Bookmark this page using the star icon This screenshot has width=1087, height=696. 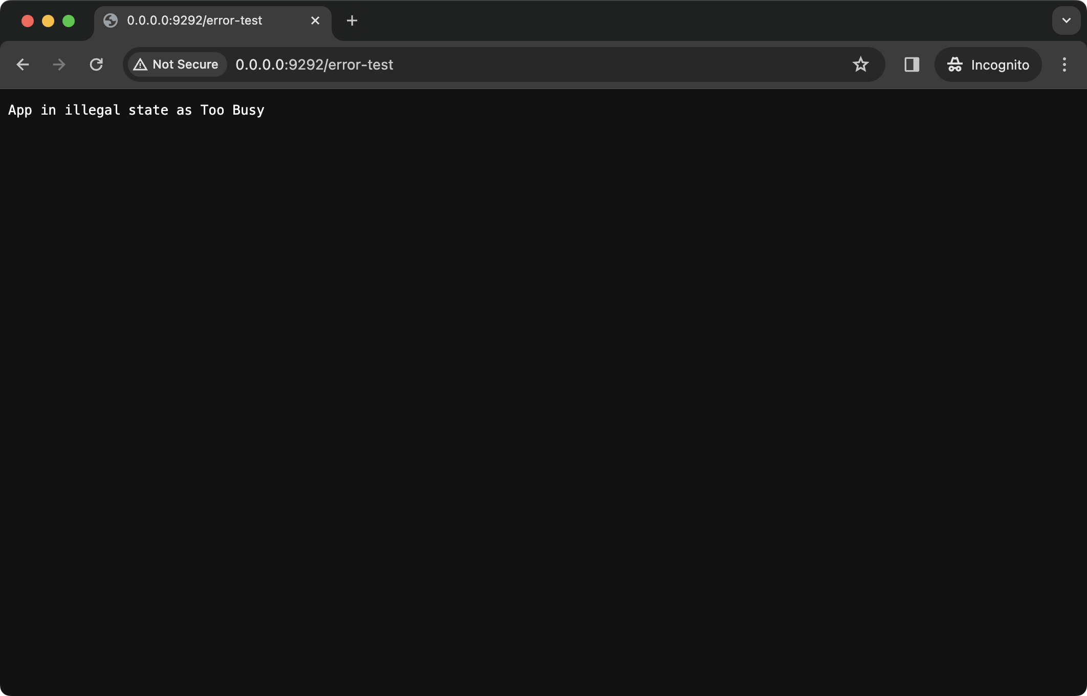[860, 64]
